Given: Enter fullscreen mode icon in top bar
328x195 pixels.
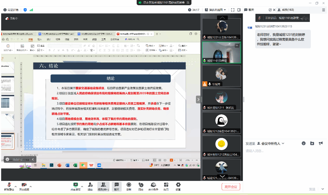Looking at the screenshot, I should point(233,10).
